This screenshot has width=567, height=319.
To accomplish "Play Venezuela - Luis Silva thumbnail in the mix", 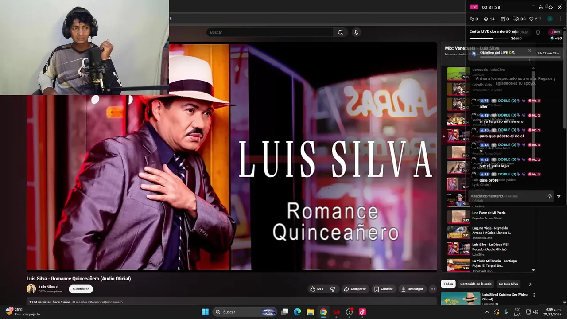I will [458, 74].
